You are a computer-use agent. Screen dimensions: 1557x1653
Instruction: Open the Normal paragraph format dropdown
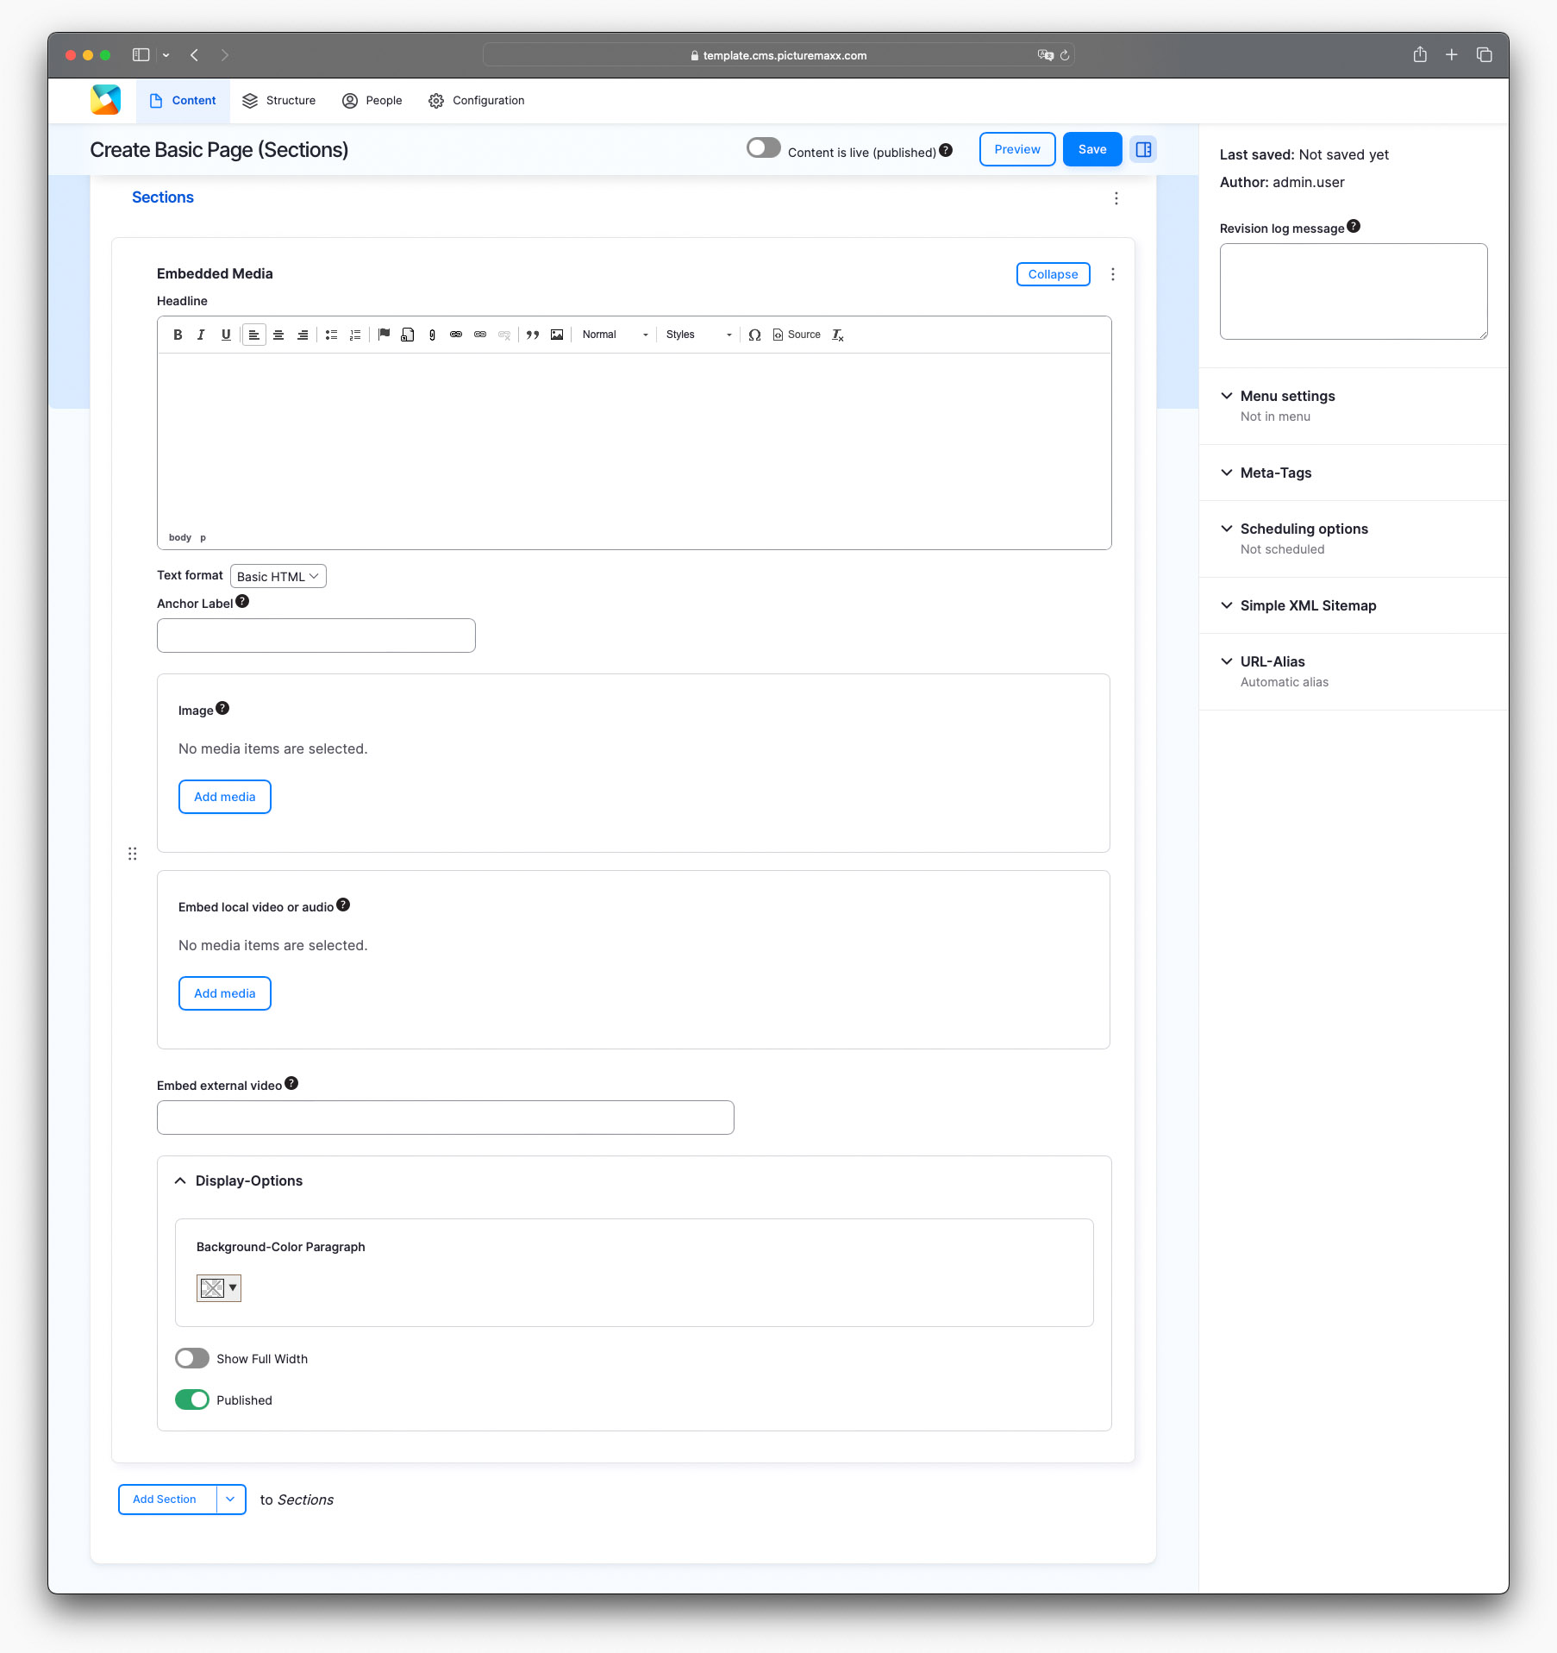pyautogui.click(x=615, y=335)
